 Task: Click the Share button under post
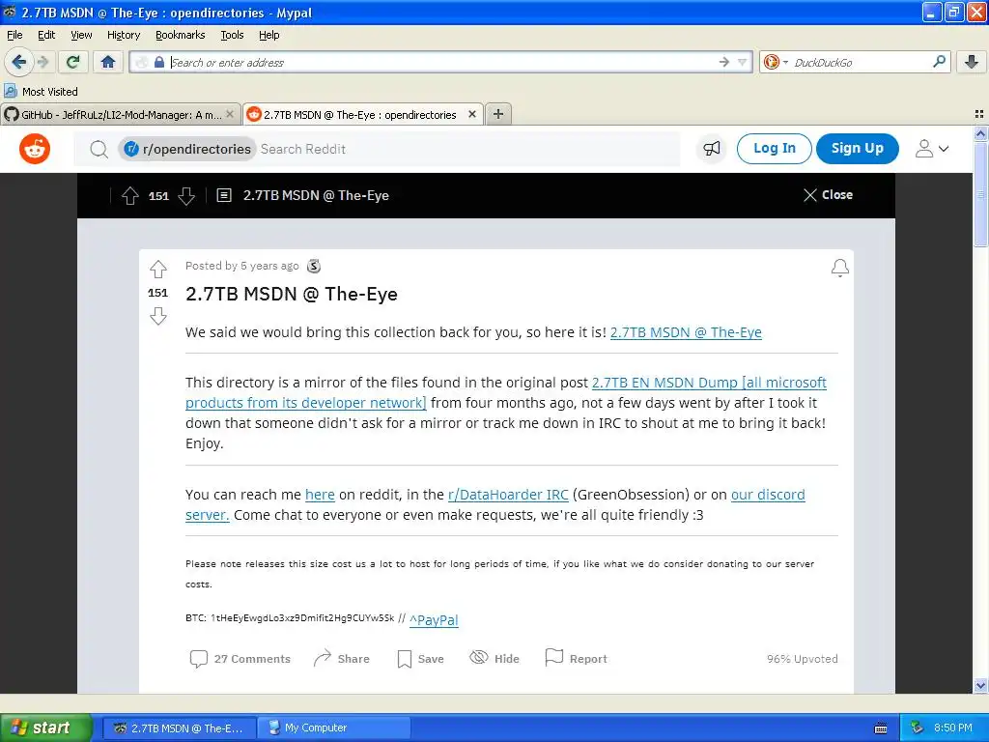pyautogui.click(x=341, y=659)
